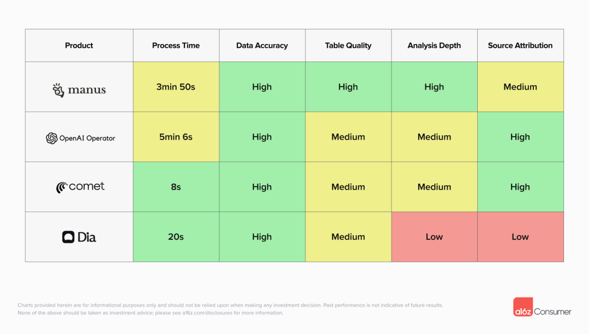Click the Dia logo icon
Screen dimensions: 589x334
tap(68, 237)
